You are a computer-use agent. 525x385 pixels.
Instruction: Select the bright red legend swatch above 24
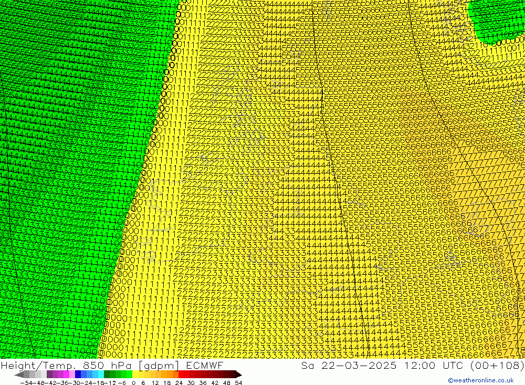tap(181, 374)
